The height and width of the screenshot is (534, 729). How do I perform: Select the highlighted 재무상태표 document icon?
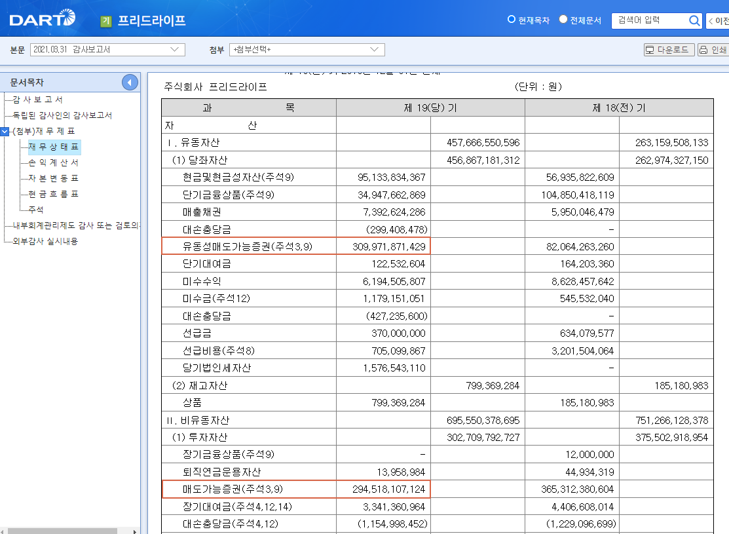pos(56,147)
